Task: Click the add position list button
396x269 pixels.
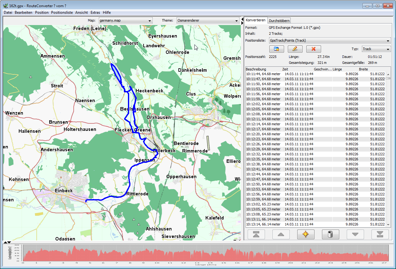Action: 276,49
